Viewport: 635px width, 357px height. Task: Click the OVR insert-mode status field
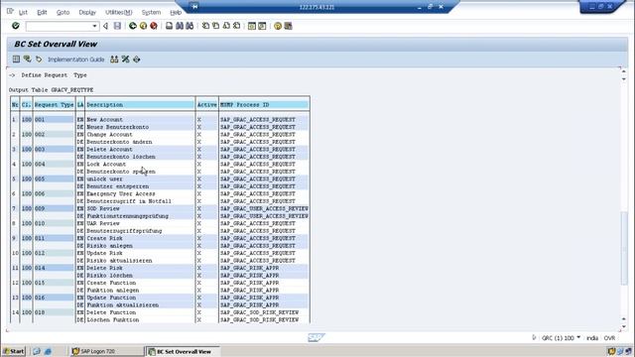click(609, 337)
